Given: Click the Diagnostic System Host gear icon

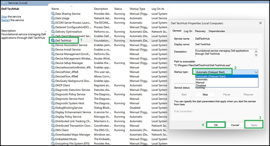Looking at the screenshot, I should (53, 103).
